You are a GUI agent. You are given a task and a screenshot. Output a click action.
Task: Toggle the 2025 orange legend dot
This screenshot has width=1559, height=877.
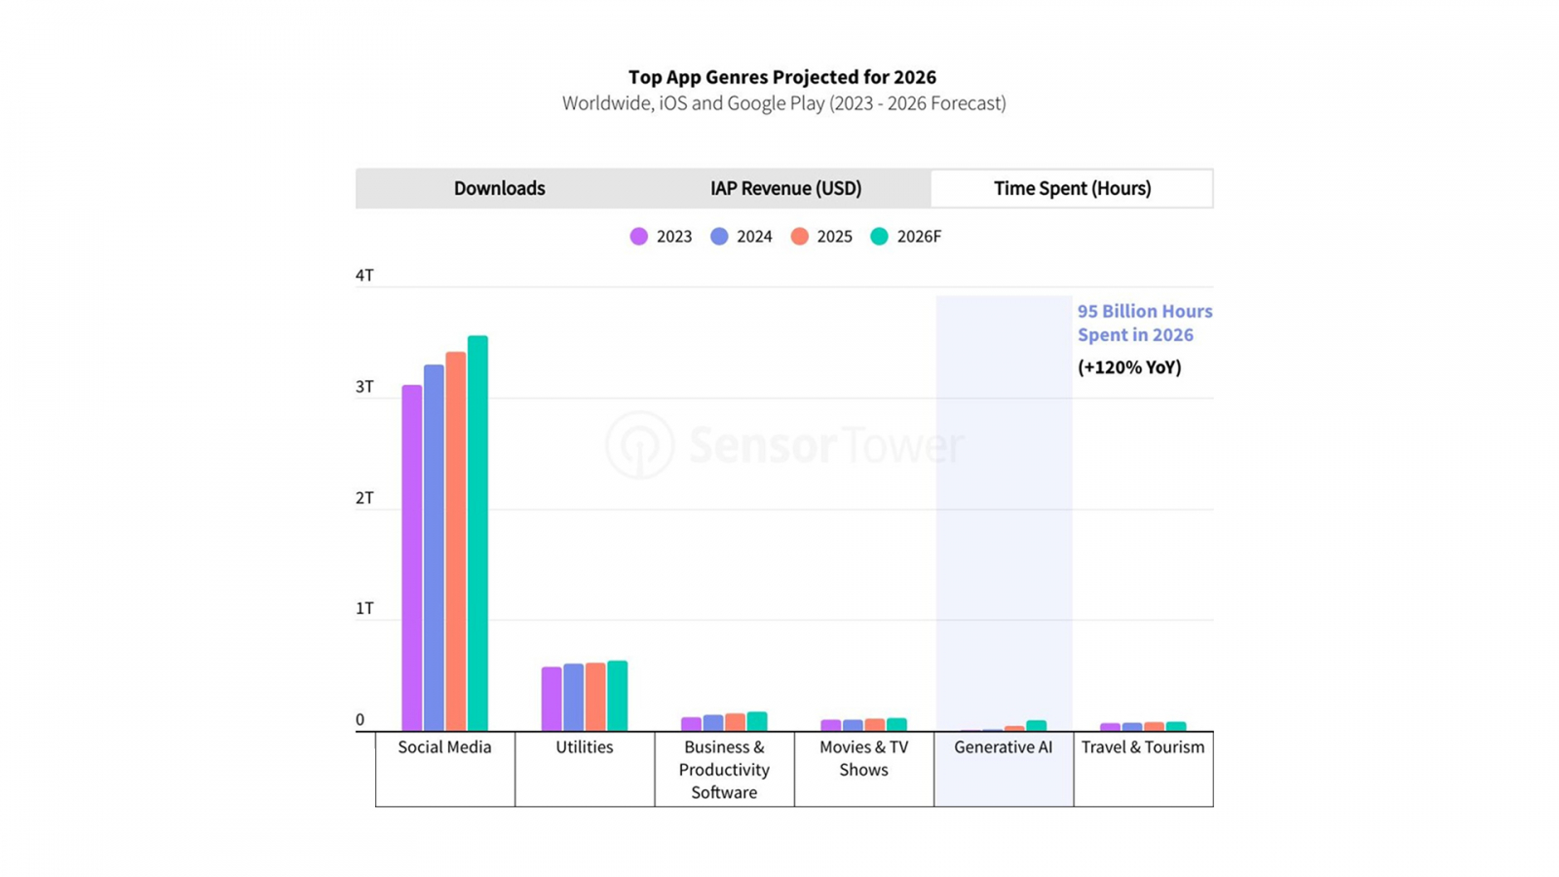coord(800,237)
